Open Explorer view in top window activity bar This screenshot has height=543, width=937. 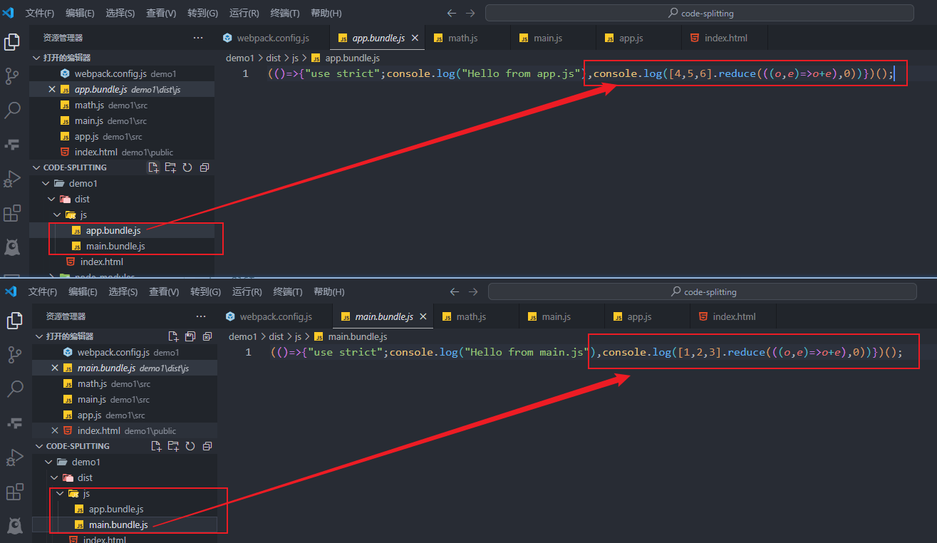[12, 42]
